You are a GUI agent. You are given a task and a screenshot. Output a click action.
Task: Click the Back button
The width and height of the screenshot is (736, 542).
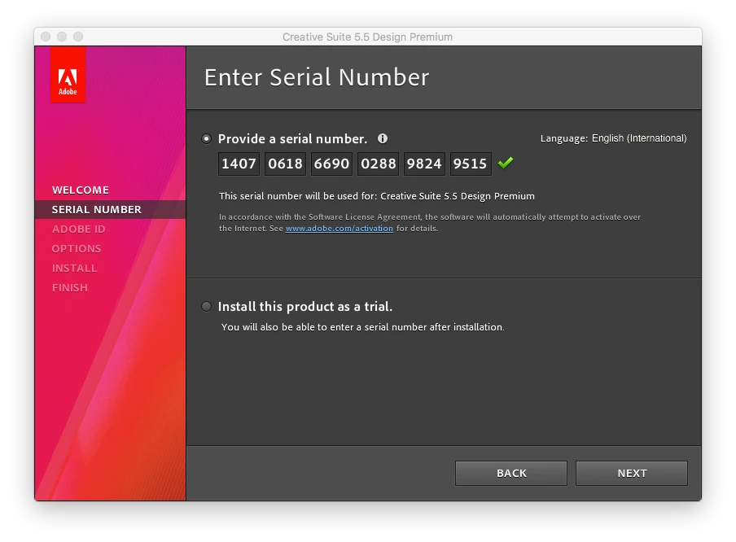point(511,473)
